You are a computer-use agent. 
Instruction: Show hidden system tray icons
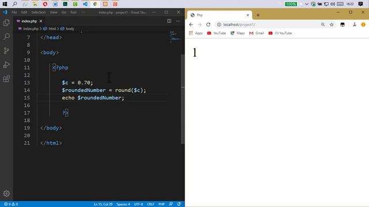point(306,4)
